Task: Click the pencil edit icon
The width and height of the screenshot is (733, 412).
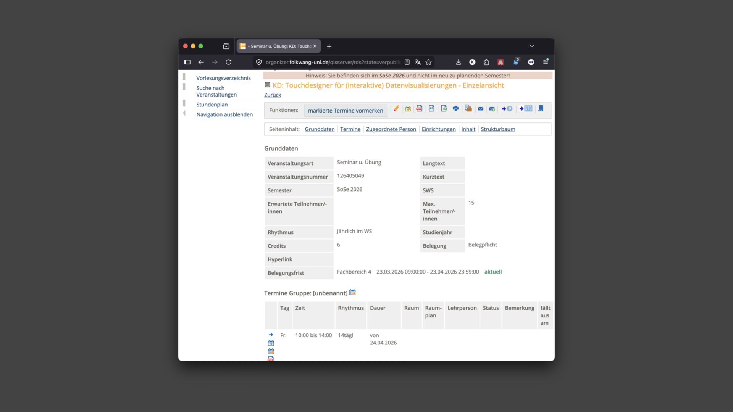Action: click(396, 109)
